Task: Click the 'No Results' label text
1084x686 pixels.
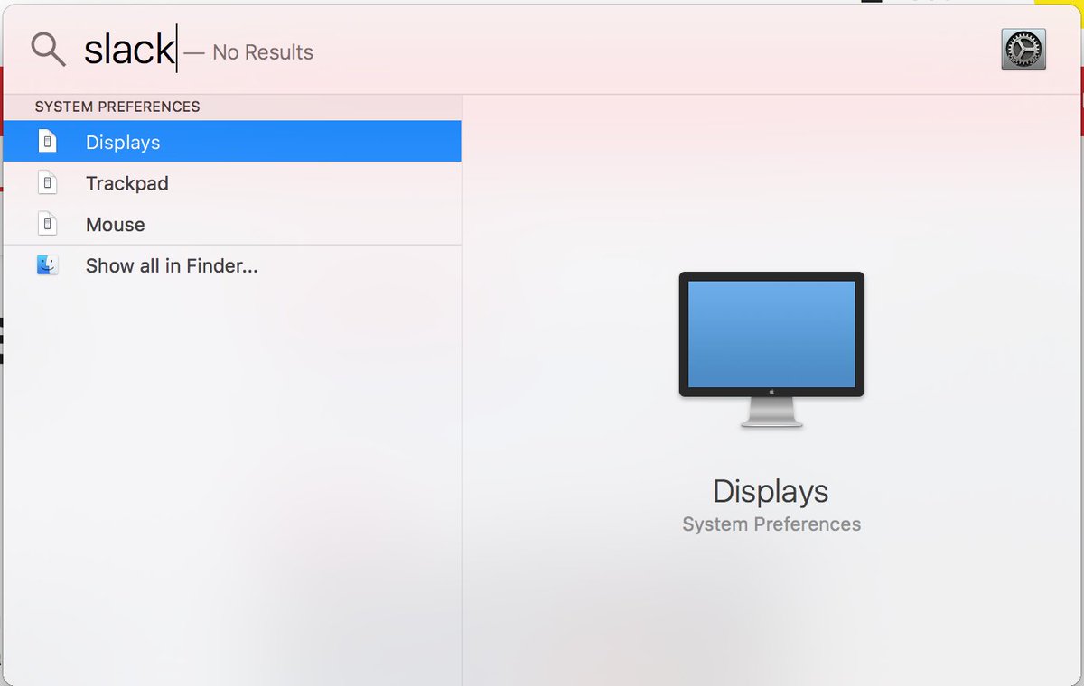Action: point(263,52)
